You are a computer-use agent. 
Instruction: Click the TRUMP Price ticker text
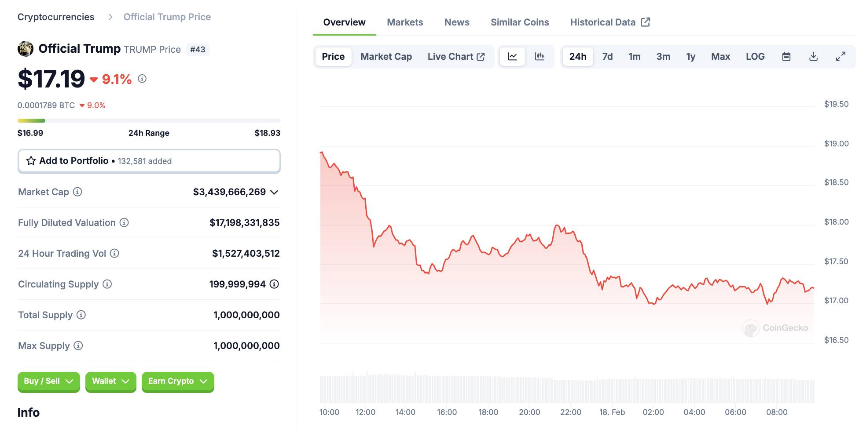click(x=152, y=49)
